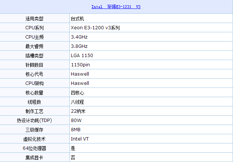Click the 制作工艺 label
Image resolution: width=233 pixels, height=162 pixels.
[x=35, y=111]
